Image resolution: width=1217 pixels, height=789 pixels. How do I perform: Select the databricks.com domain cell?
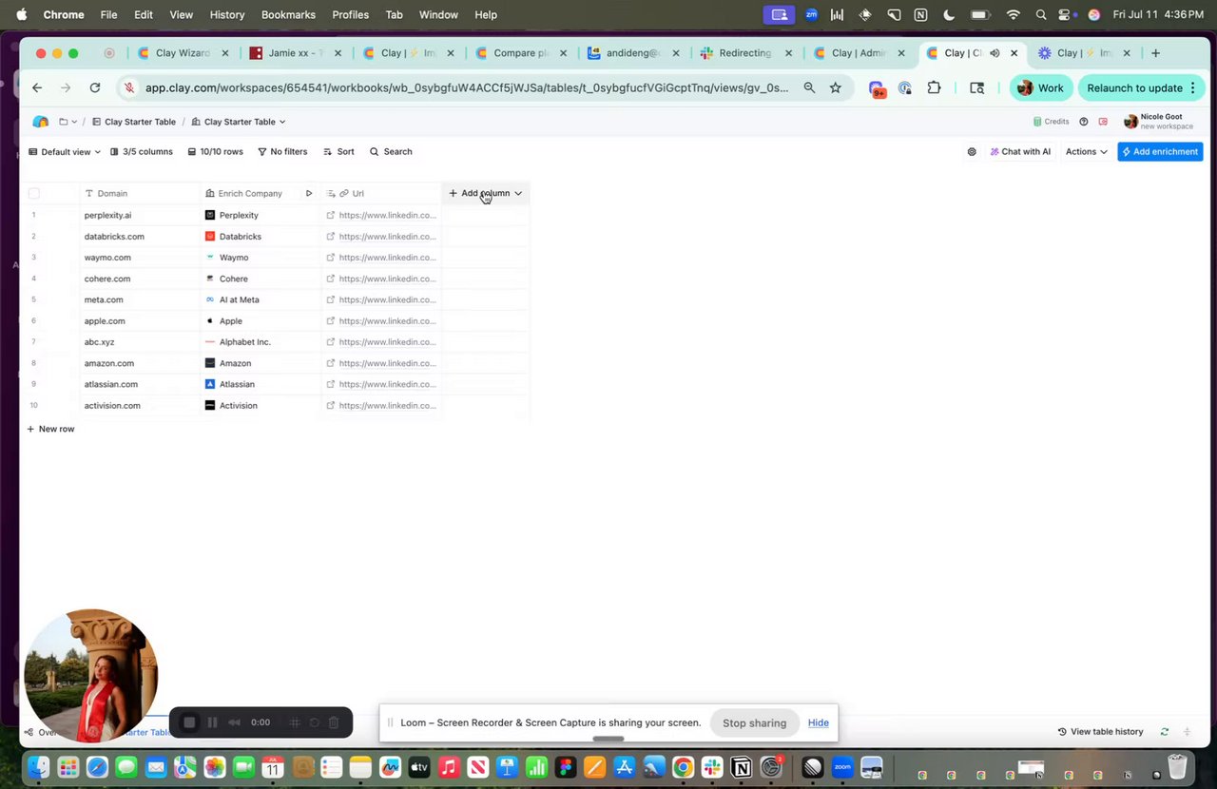pyautogui.click(x=140, y=237)
